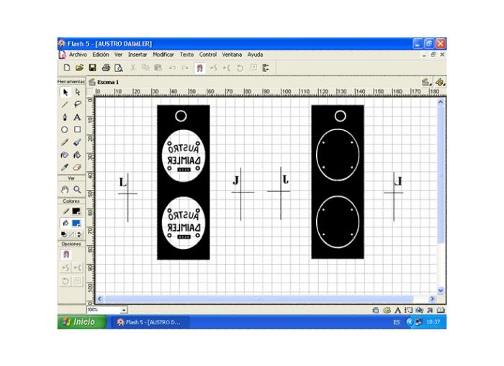The width and height of the screenshot is (504, 366).
Task: Click the No Color button under Colores
Action: click(x=71, y=234)
